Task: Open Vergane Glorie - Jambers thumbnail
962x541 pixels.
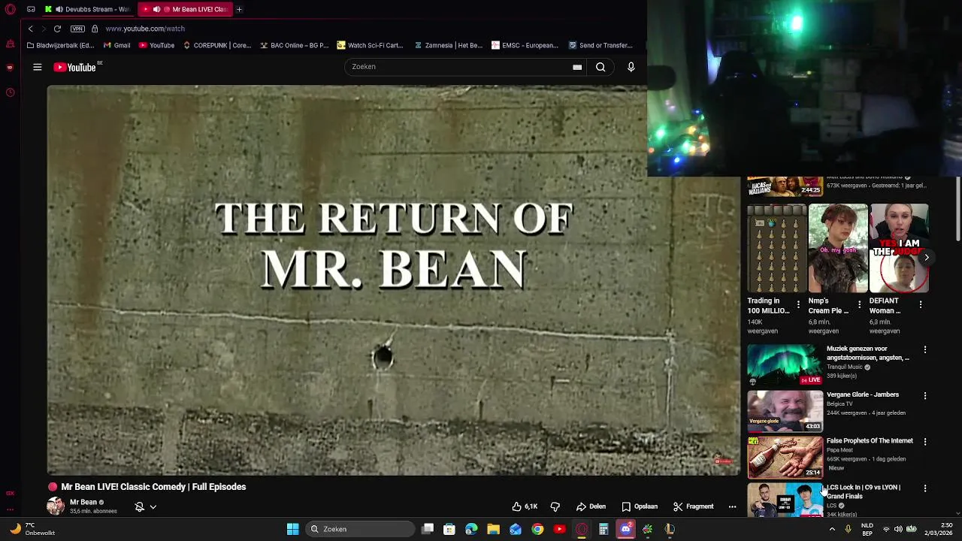Action: 785,411
